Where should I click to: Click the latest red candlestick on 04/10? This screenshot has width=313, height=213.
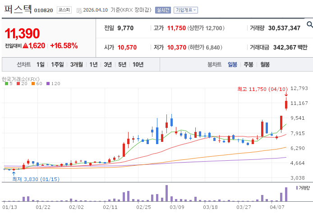(286, 104)
